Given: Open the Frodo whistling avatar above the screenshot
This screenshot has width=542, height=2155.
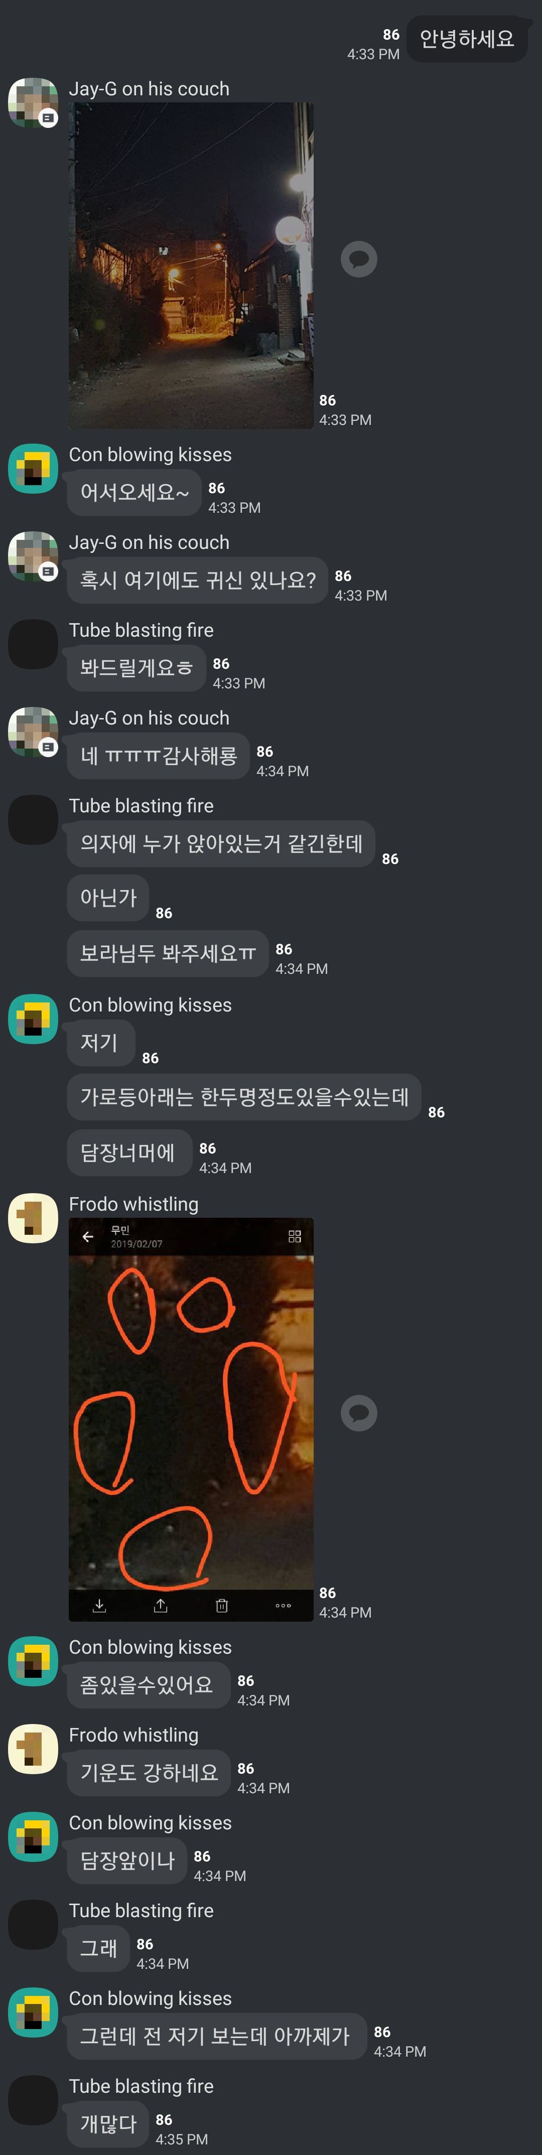Looking at the screenshot, I should tap(33, 1218).
